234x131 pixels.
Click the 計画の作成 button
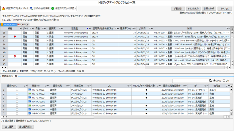tap(209, 9)
